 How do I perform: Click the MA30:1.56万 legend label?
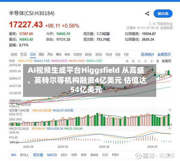[x=77, y=61]
